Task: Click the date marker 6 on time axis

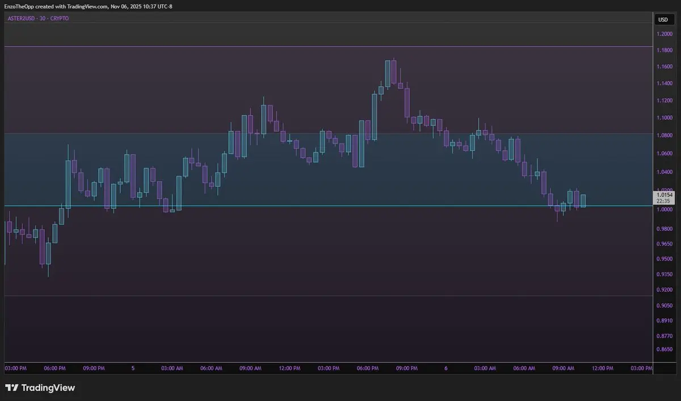Action: pyautogui.click(x=446, y=368)
